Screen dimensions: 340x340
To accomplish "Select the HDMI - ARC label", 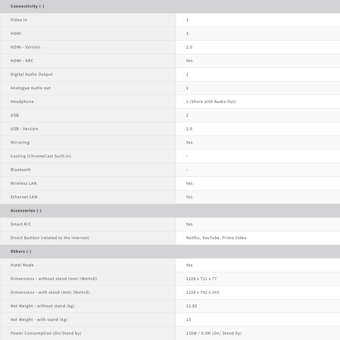I will (x=22, y=61).
